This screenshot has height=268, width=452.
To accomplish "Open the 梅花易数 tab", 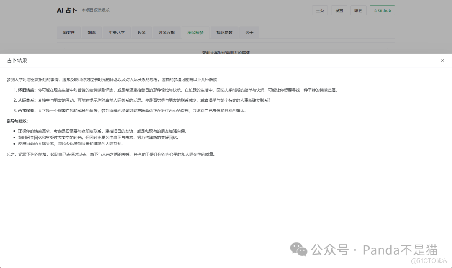I will coord(224,32).
